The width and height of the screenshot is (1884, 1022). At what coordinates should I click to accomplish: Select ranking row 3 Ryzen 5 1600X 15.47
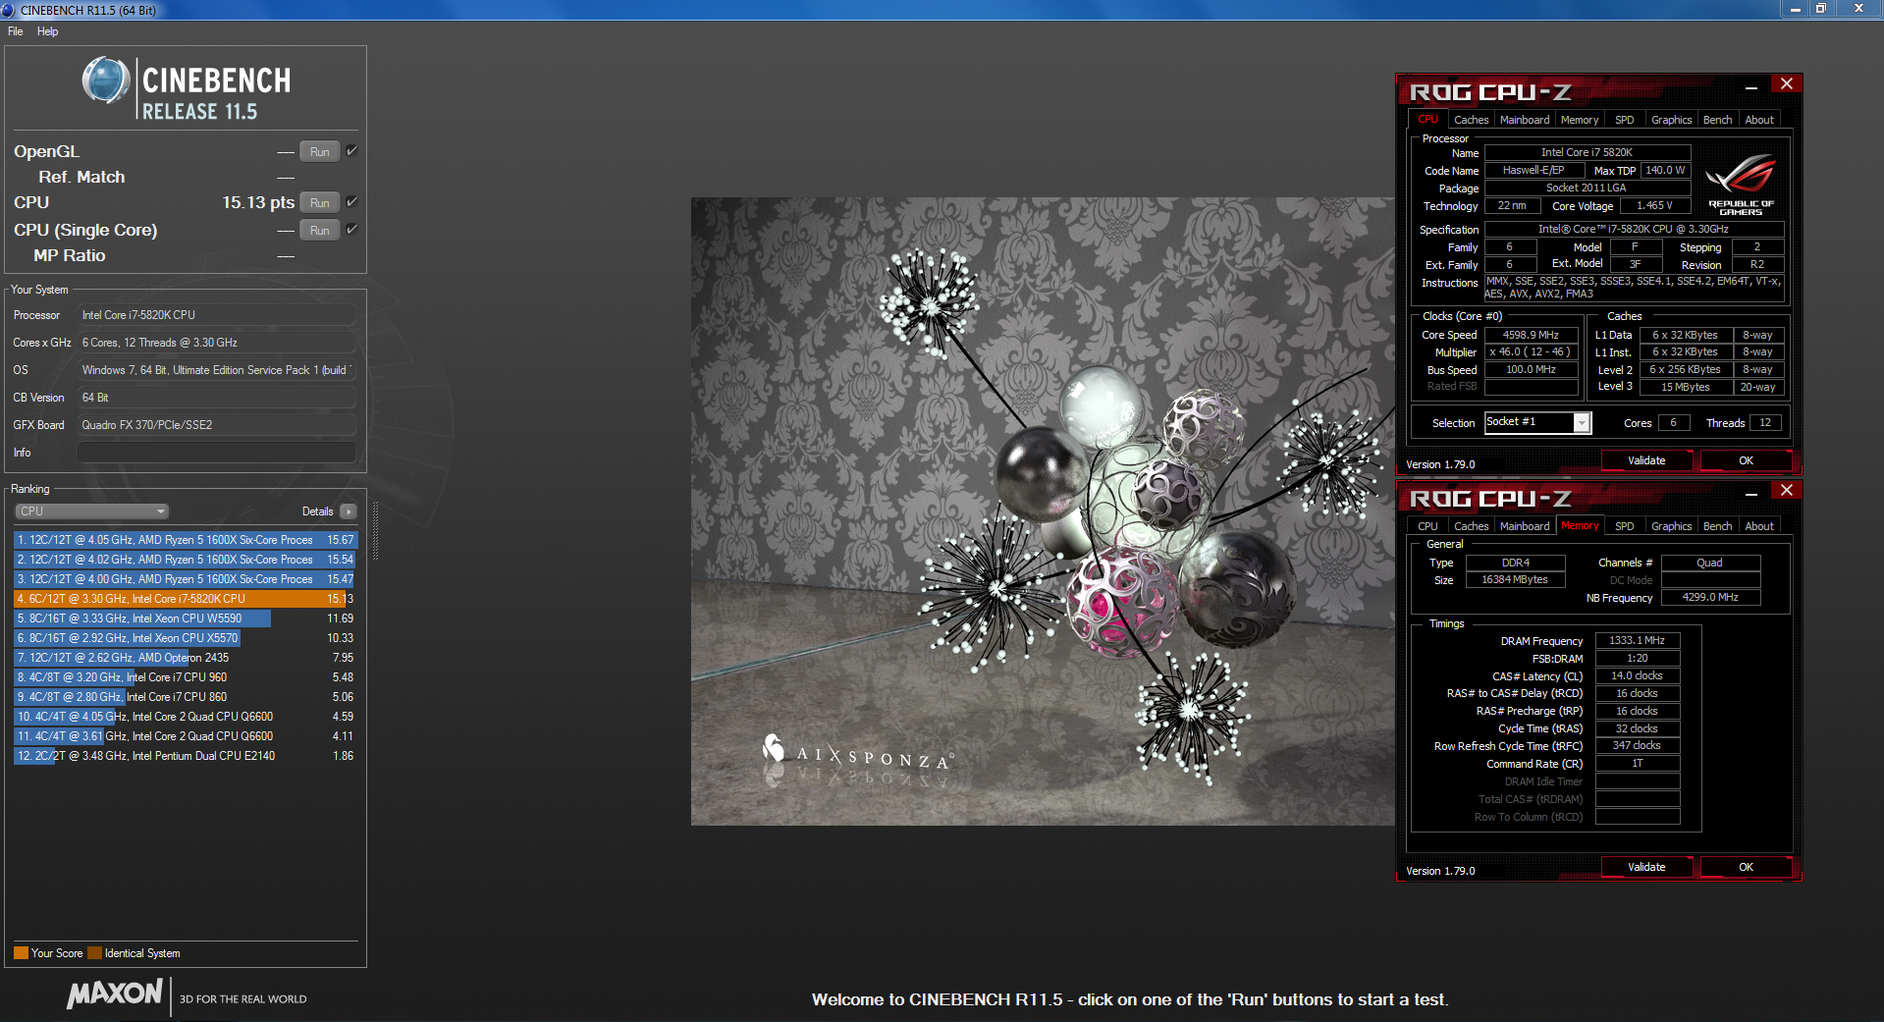[186, 579]
